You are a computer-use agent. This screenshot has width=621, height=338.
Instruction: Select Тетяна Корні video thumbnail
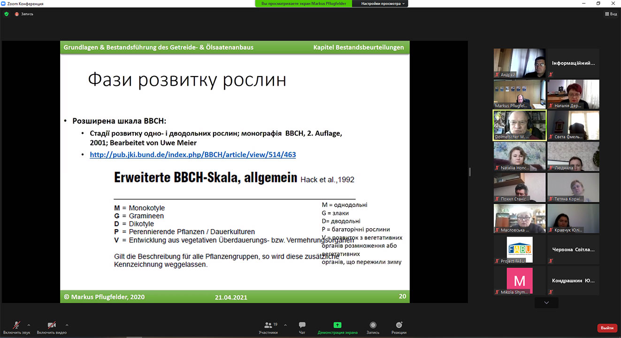pos(573,187)
